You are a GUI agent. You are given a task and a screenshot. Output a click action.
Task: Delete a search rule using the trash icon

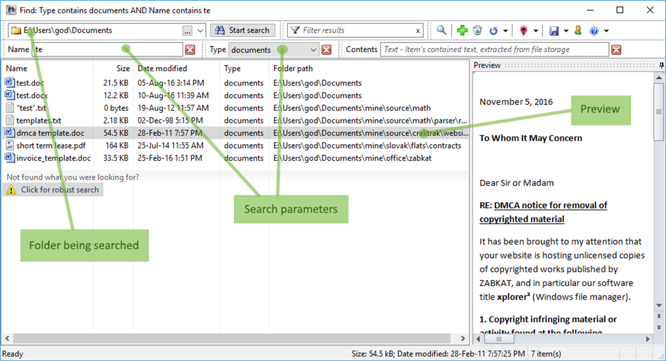477,30
